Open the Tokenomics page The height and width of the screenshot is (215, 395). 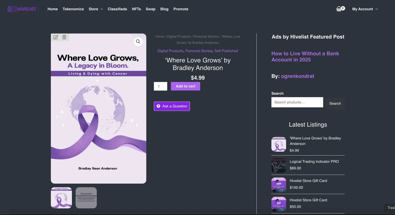(73, 9)
